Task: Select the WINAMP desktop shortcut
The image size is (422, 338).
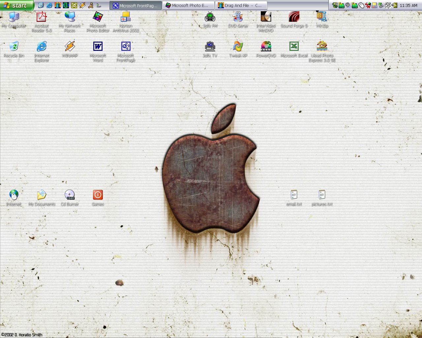Action: pos(70,50)
